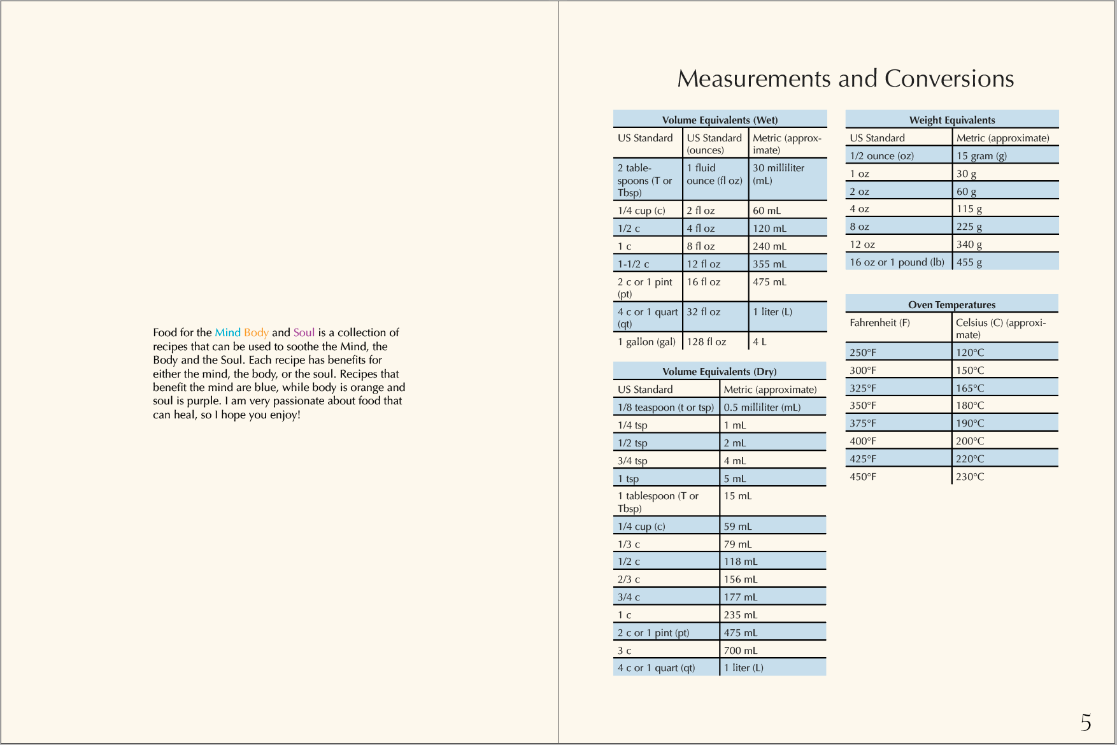Image resolution: width=1117 pixels, height=745 pixels.
Task: Click the '2/3 c' cell
Action: (x=666, y=579)
